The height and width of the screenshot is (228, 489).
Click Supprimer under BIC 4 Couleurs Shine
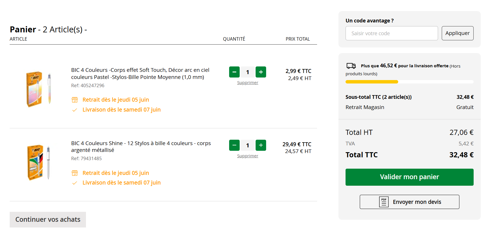(x=248, y=156)
